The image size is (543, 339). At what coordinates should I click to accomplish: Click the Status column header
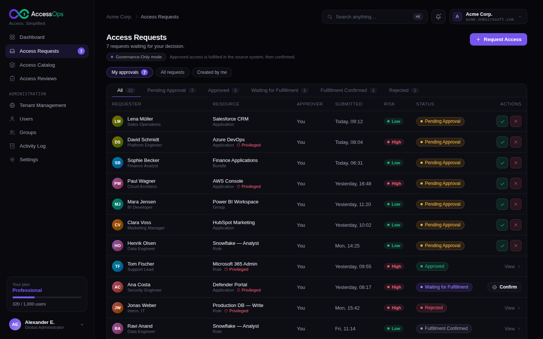click(425, 104)
